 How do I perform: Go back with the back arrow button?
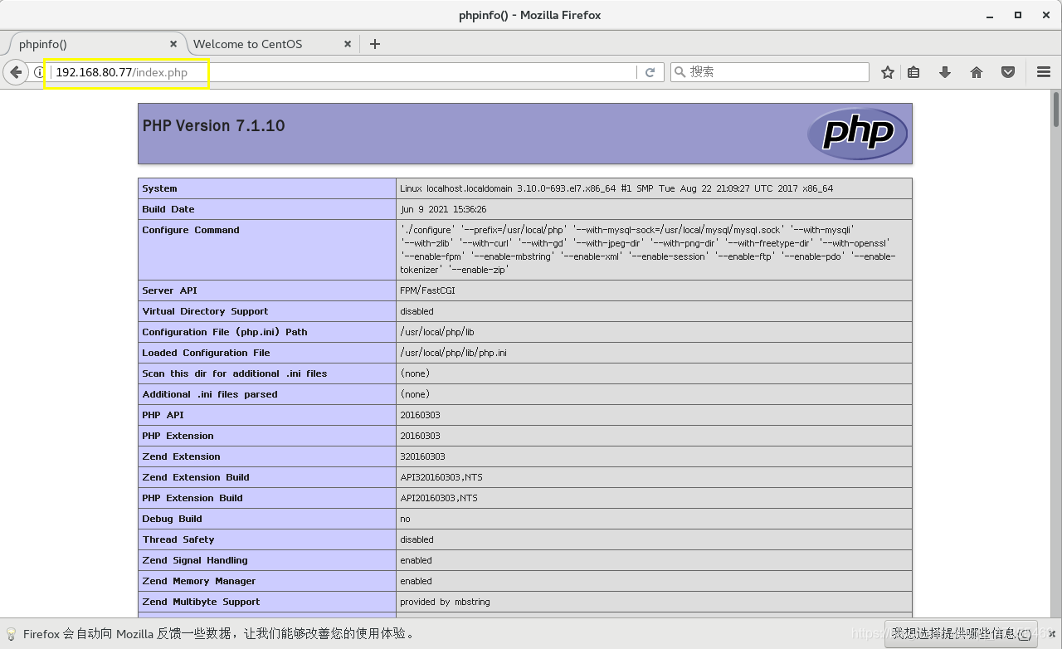[15, 72]
